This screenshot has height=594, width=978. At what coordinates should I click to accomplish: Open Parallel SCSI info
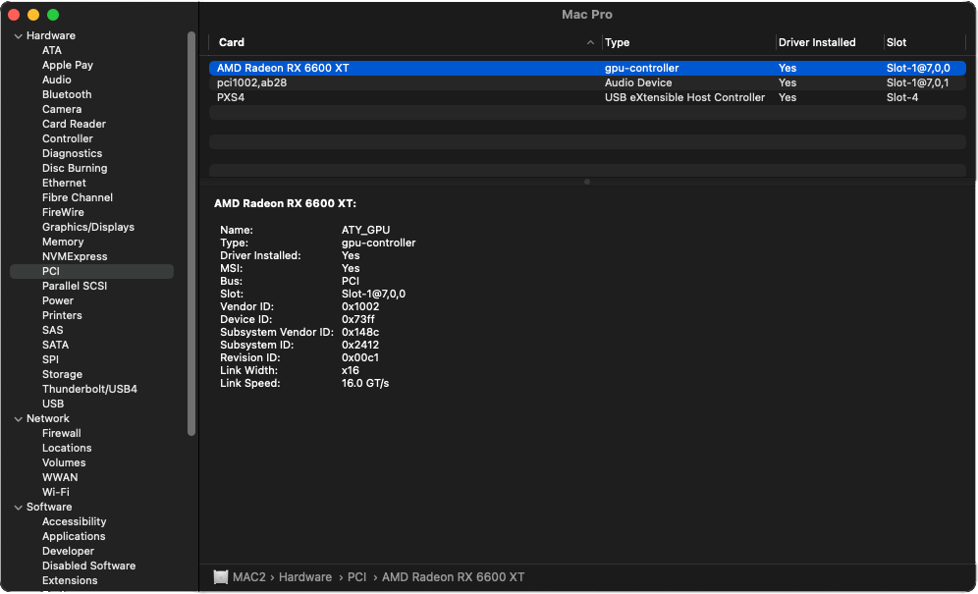(x=75, y=286)
